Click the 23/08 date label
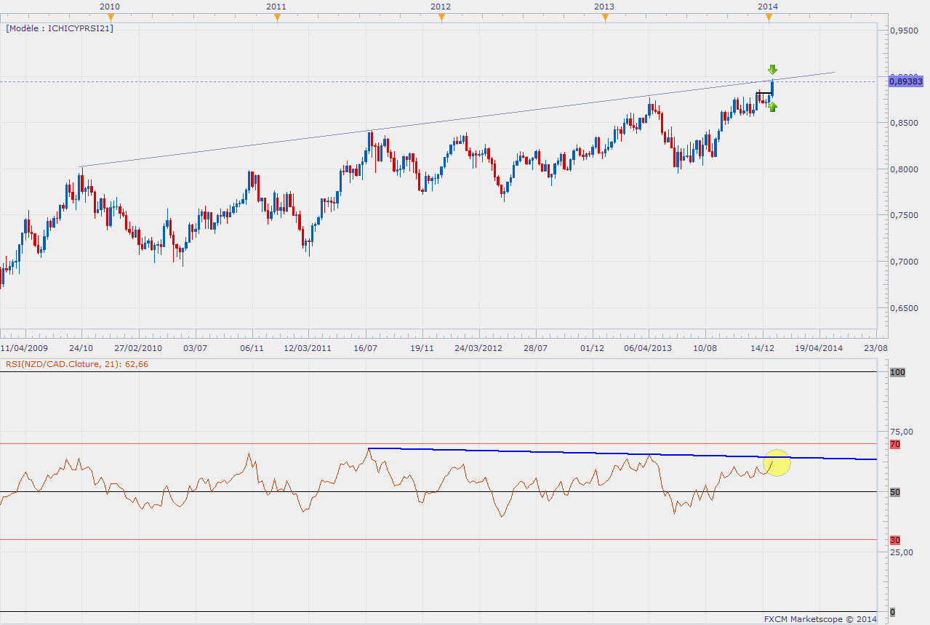This screenshot has height=625, width=930. (877, 348)
